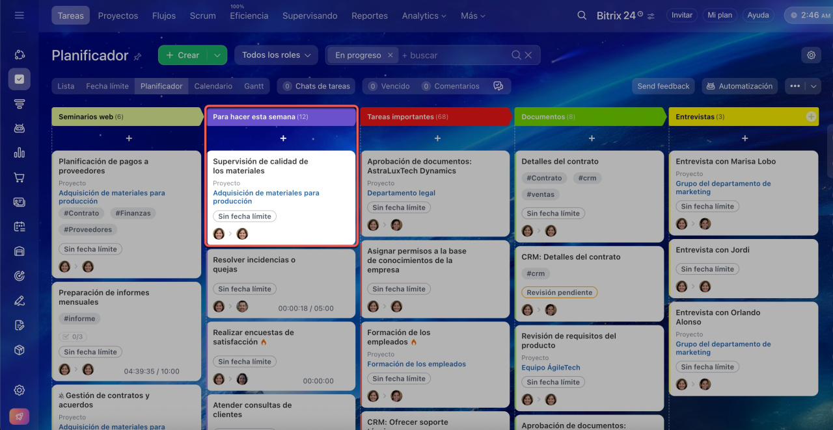Click the chat-check icon next to Comentarios

coord(498,86)
